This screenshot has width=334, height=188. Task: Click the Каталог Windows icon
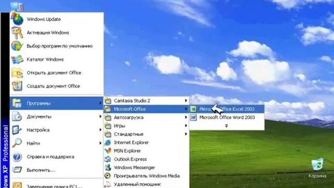pyautogui.click(x=17, y=59)
